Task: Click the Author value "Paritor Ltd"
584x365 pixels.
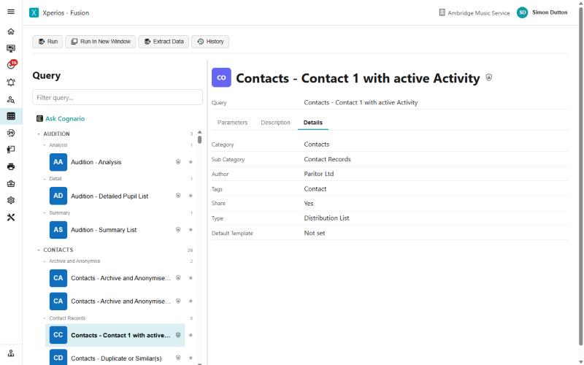Action: (x=319, y=174)
